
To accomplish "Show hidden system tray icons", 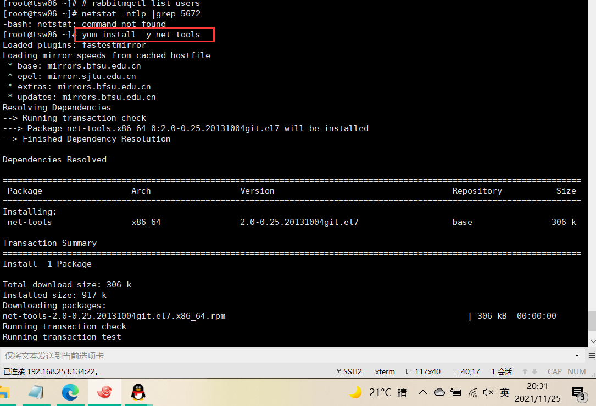I will coord(422,392).
